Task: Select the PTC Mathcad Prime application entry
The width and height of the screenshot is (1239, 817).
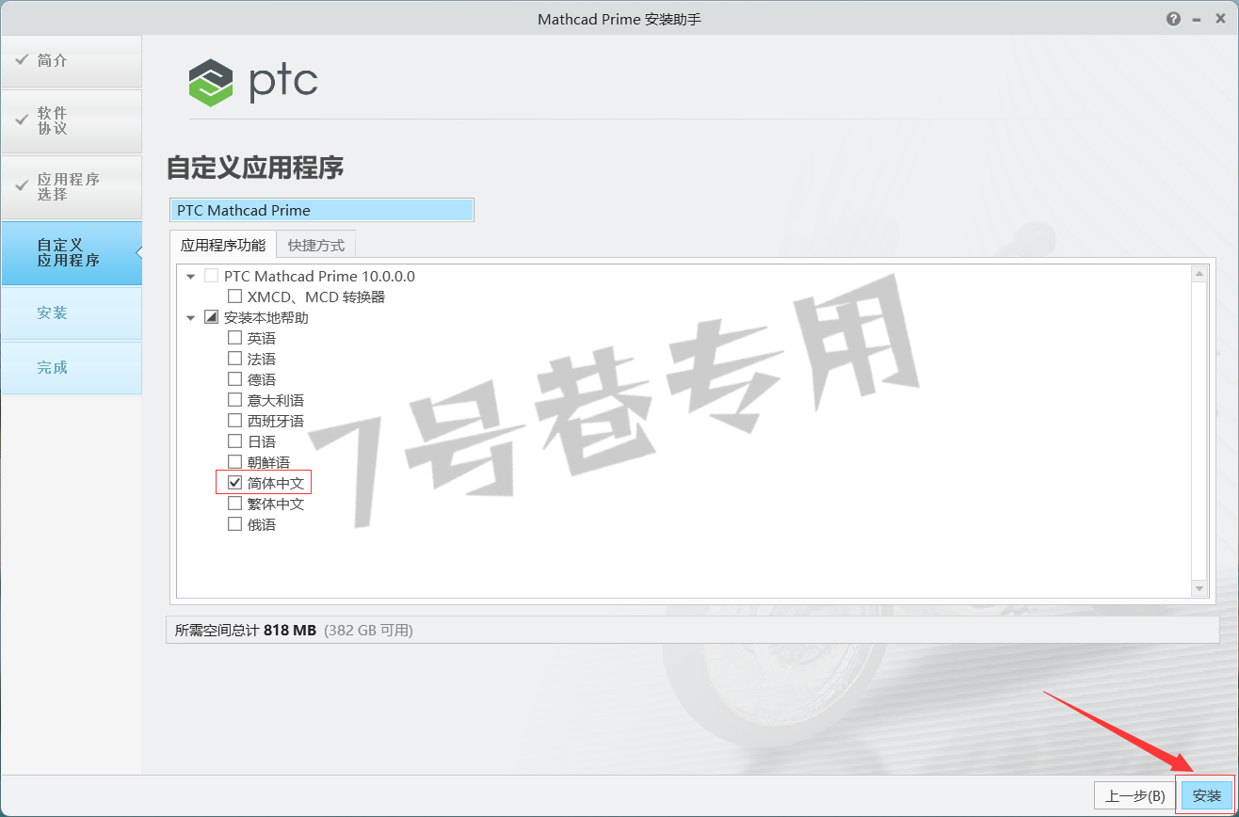Action: click(322, 210)
